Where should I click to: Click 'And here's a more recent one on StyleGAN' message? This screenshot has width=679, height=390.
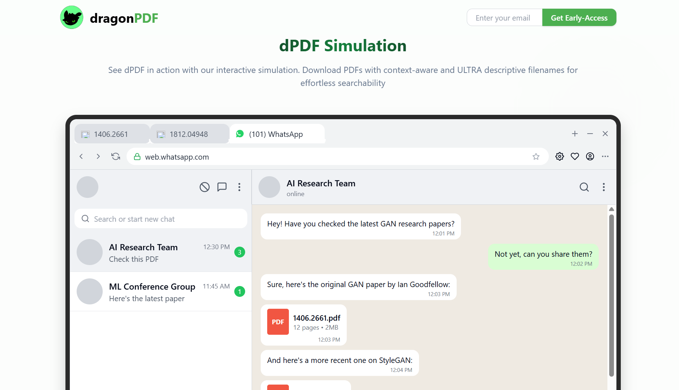[x=340, y=363]
